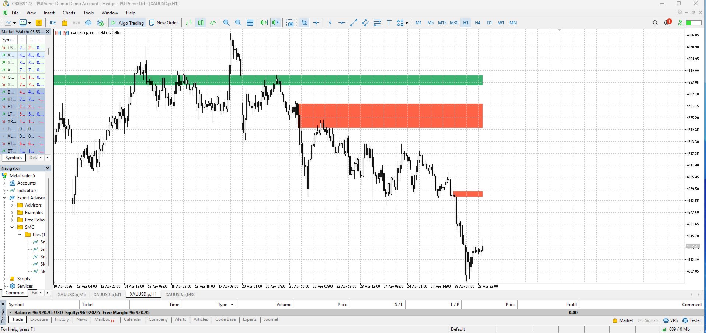Click the 4602 current price label on the scale
This screenshot has height=333, width=706.
point(692,246)
